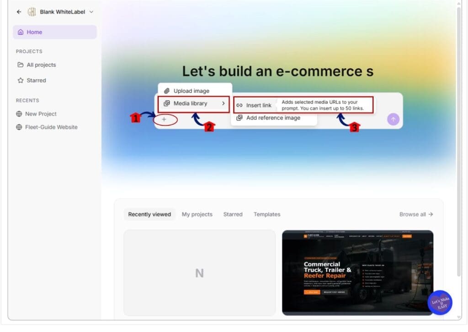Click the Insert link tooltip description text

click(x=323, y=105)
